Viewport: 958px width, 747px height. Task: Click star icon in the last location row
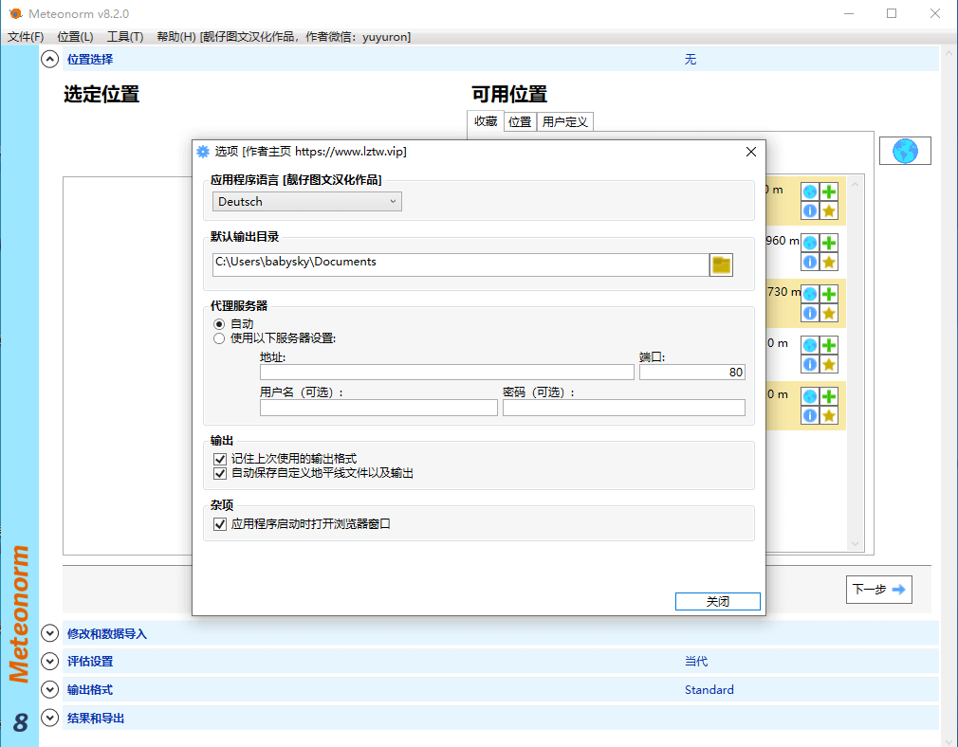coord(829,415)
